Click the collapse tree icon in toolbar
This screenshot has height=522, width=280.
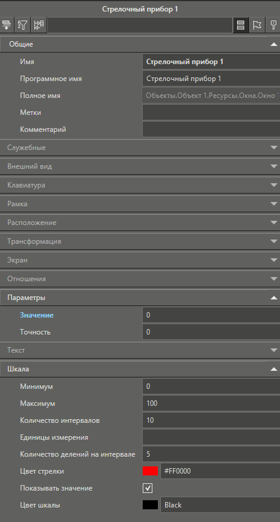click(39, 25)
